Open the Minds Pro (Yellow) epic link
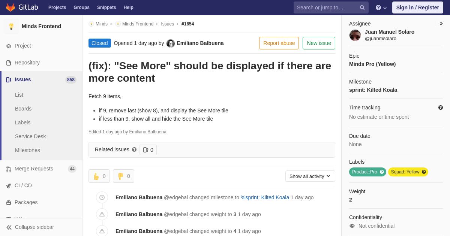 coord(372,64)
